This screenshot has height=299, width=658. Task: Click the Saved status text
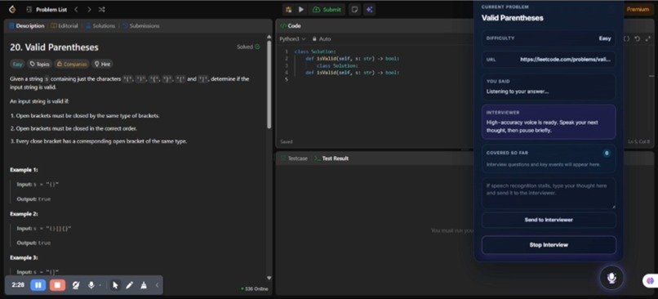[287, 142]
